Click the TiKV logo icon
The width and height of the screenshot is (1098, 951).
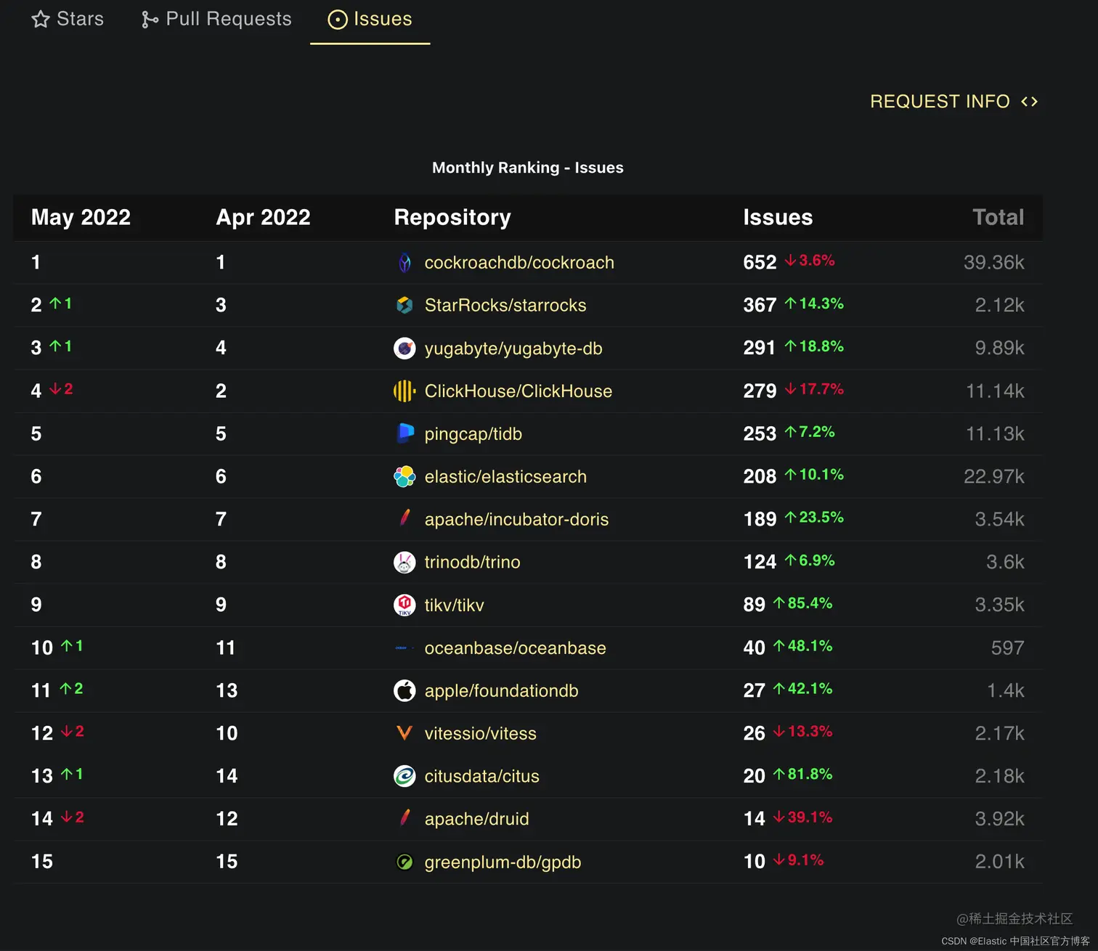[404, 605]
